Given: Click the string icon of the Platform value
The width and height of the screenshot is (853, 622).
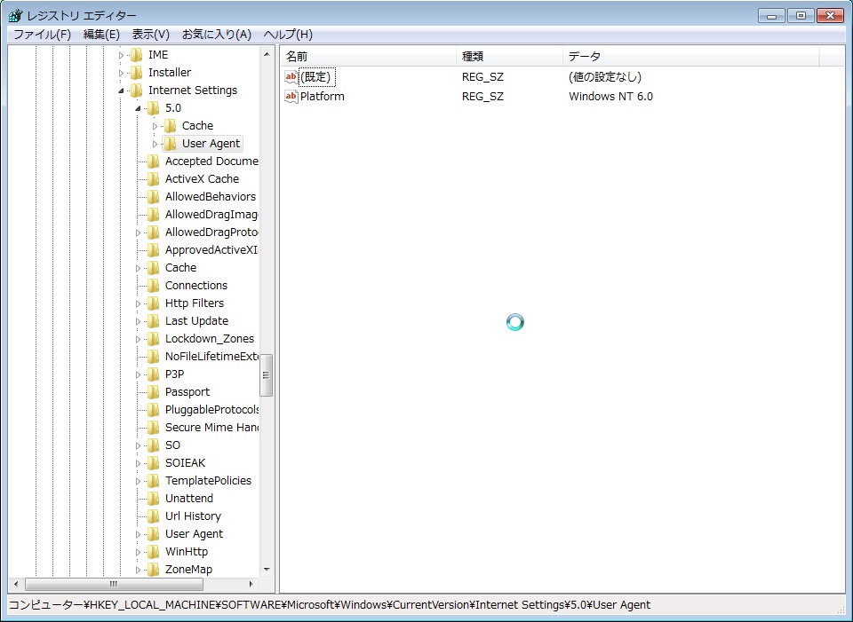Looking at the screenshot, I should 291,96.
